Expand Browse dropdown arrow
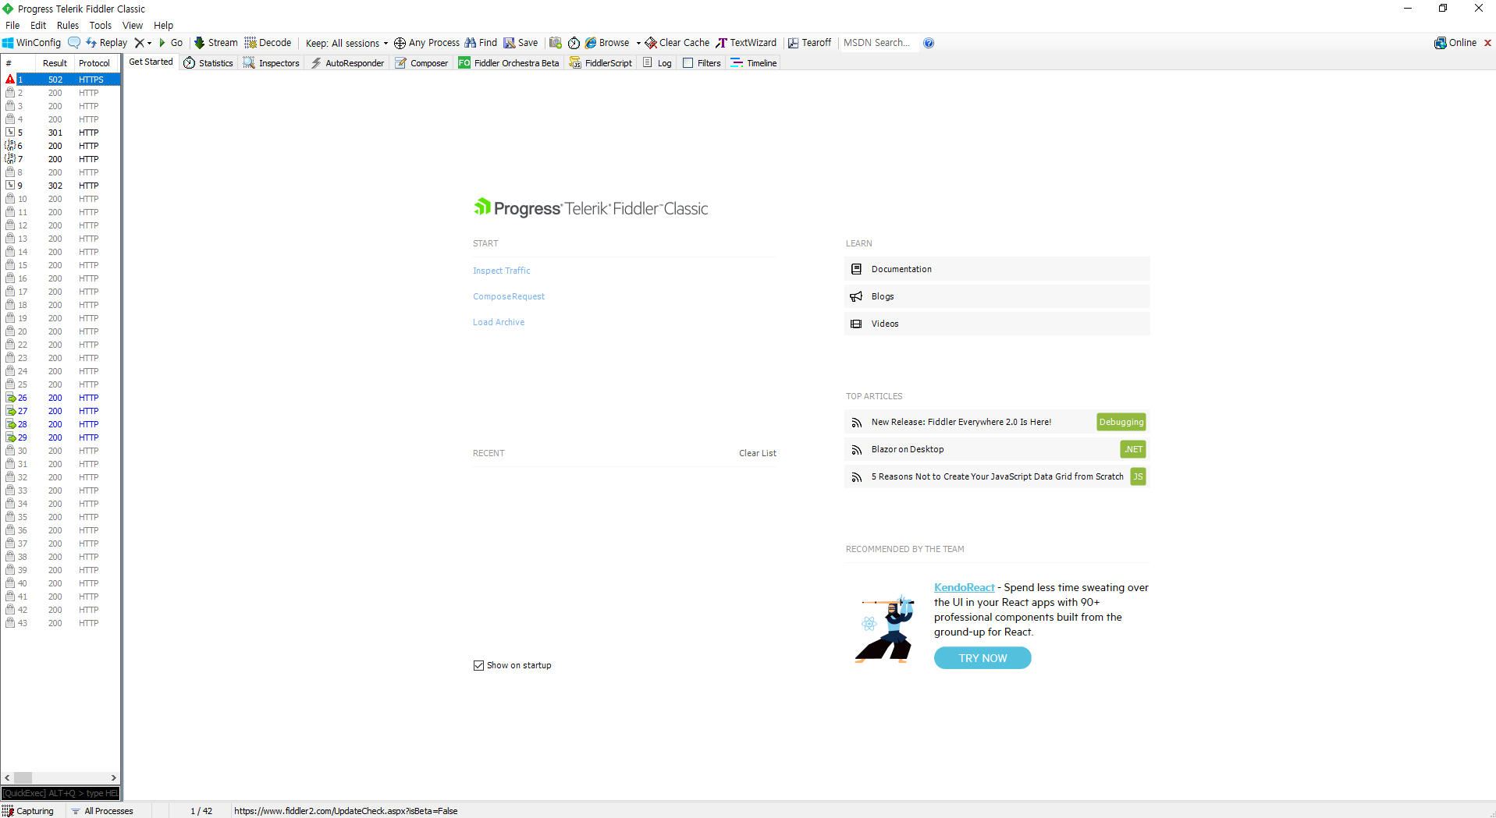This screenshot has height=818, width=1496. click(638, 44)
